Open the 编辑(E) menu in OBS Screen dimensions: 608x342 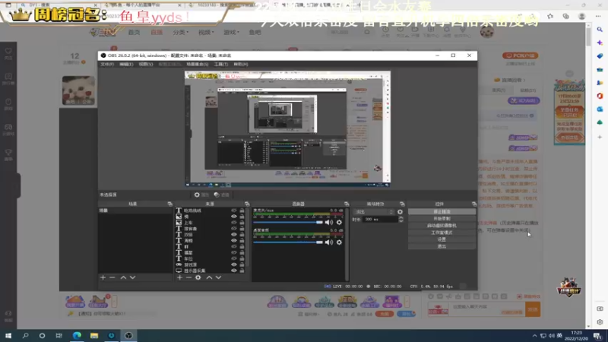[x=126, y=64]
